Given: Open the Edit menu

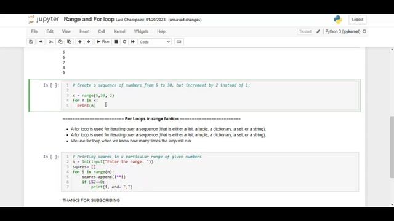Looking at the screenshot, I should [50, 31].
